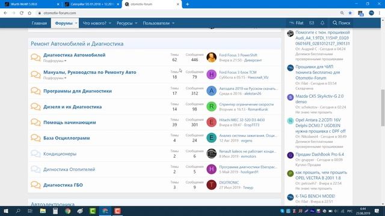Open Task View on taskbar
Screen dimensions: 385x216
(x=30, y=211)
